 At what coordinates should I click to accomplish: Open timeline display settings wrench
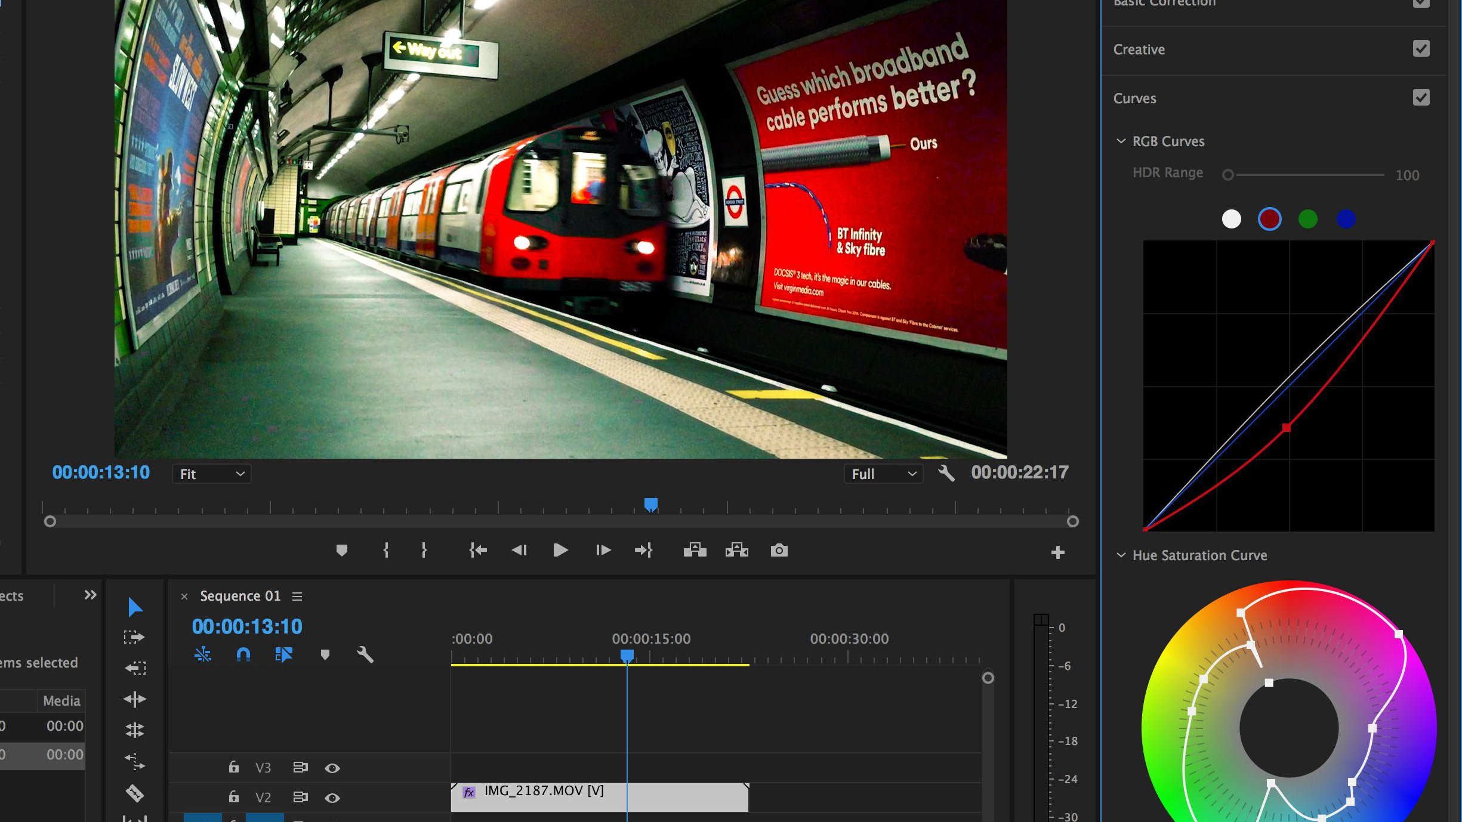click(x=365, y=654)
